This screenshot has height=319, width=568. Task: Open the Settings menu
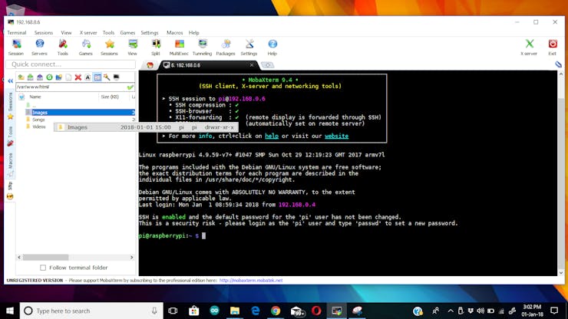pyautogui.click(x=150, y=32)
